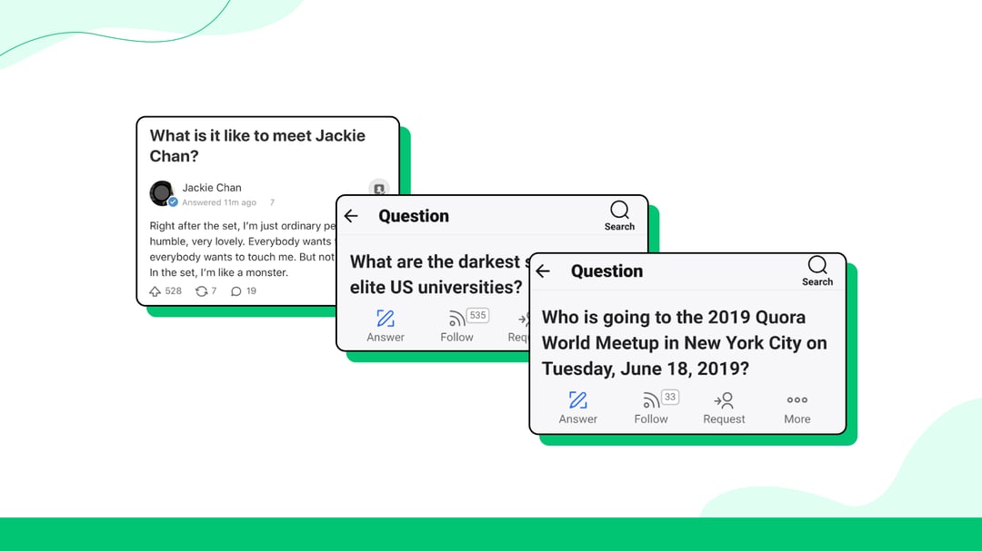982x551 pixels.
Task: Tap Answer on the Quora Meetup question
Action: [577, 408]
